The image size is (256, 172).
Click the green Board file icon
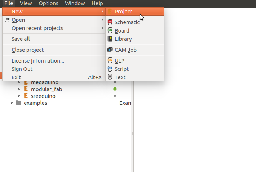(x=110, y=31)
